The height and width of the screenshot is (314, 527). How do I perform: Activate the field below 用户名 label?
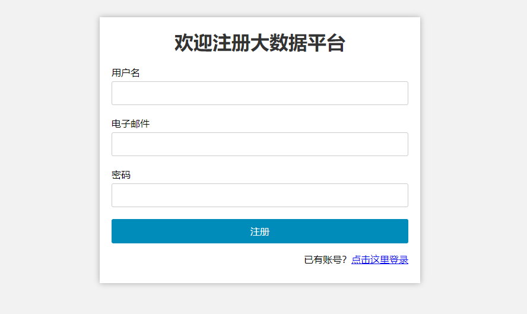pos(260,93)
